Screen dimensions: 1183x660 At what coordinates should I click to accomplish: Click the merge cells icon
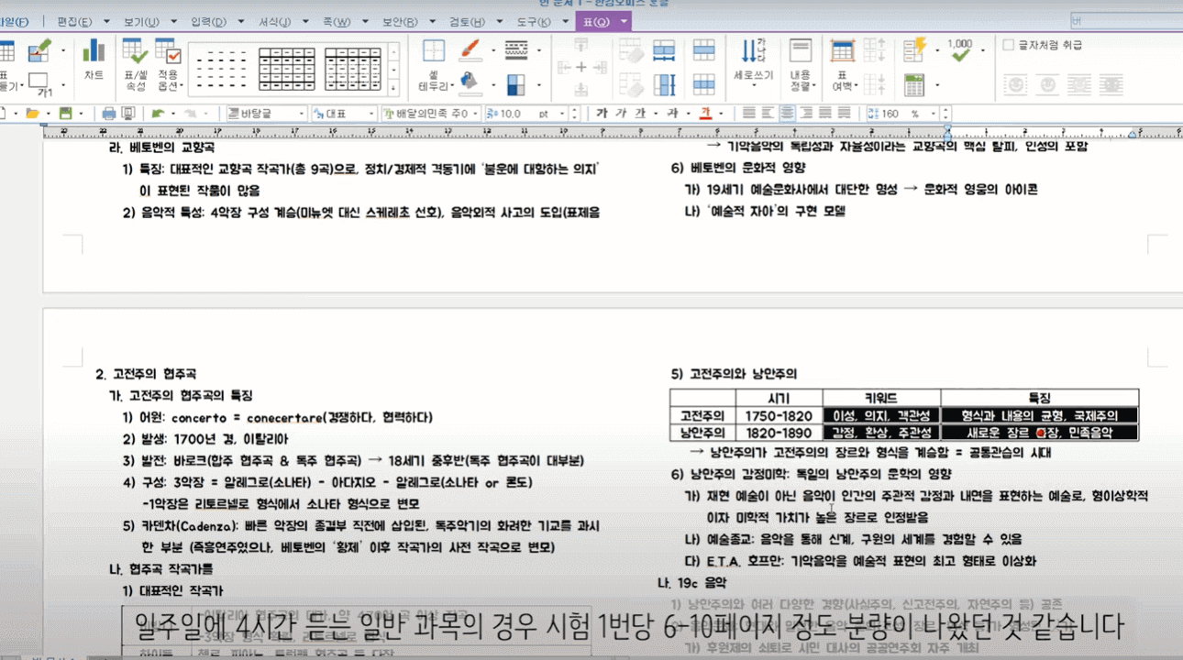pyautogui.click(x=703, y=50)
